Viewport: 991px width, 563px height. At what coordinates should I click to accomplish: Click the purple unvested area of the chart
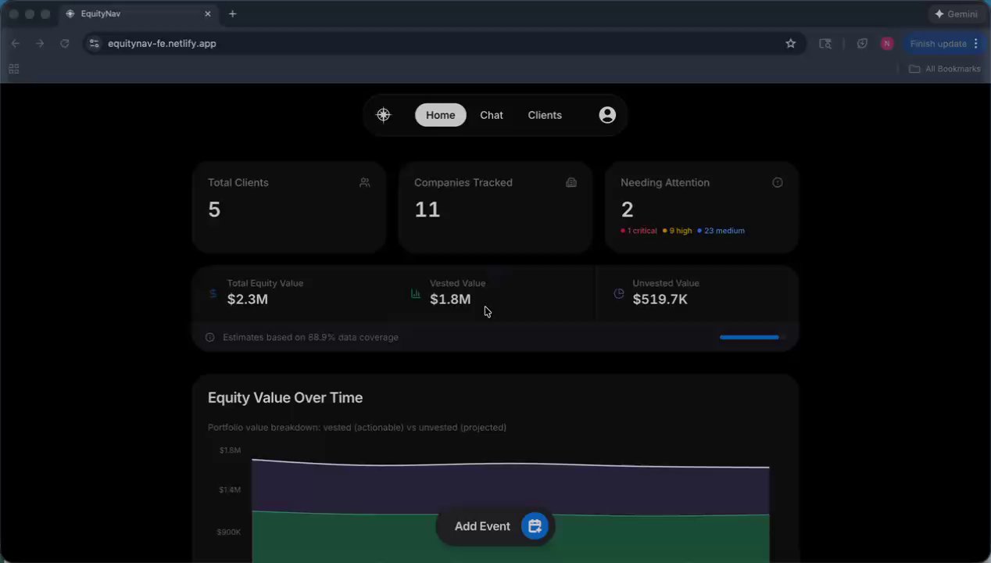510,489
